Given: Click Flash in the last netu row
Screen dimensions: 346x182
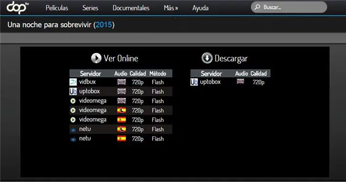Looking at the screenshot, I should [x=158, y=139].
